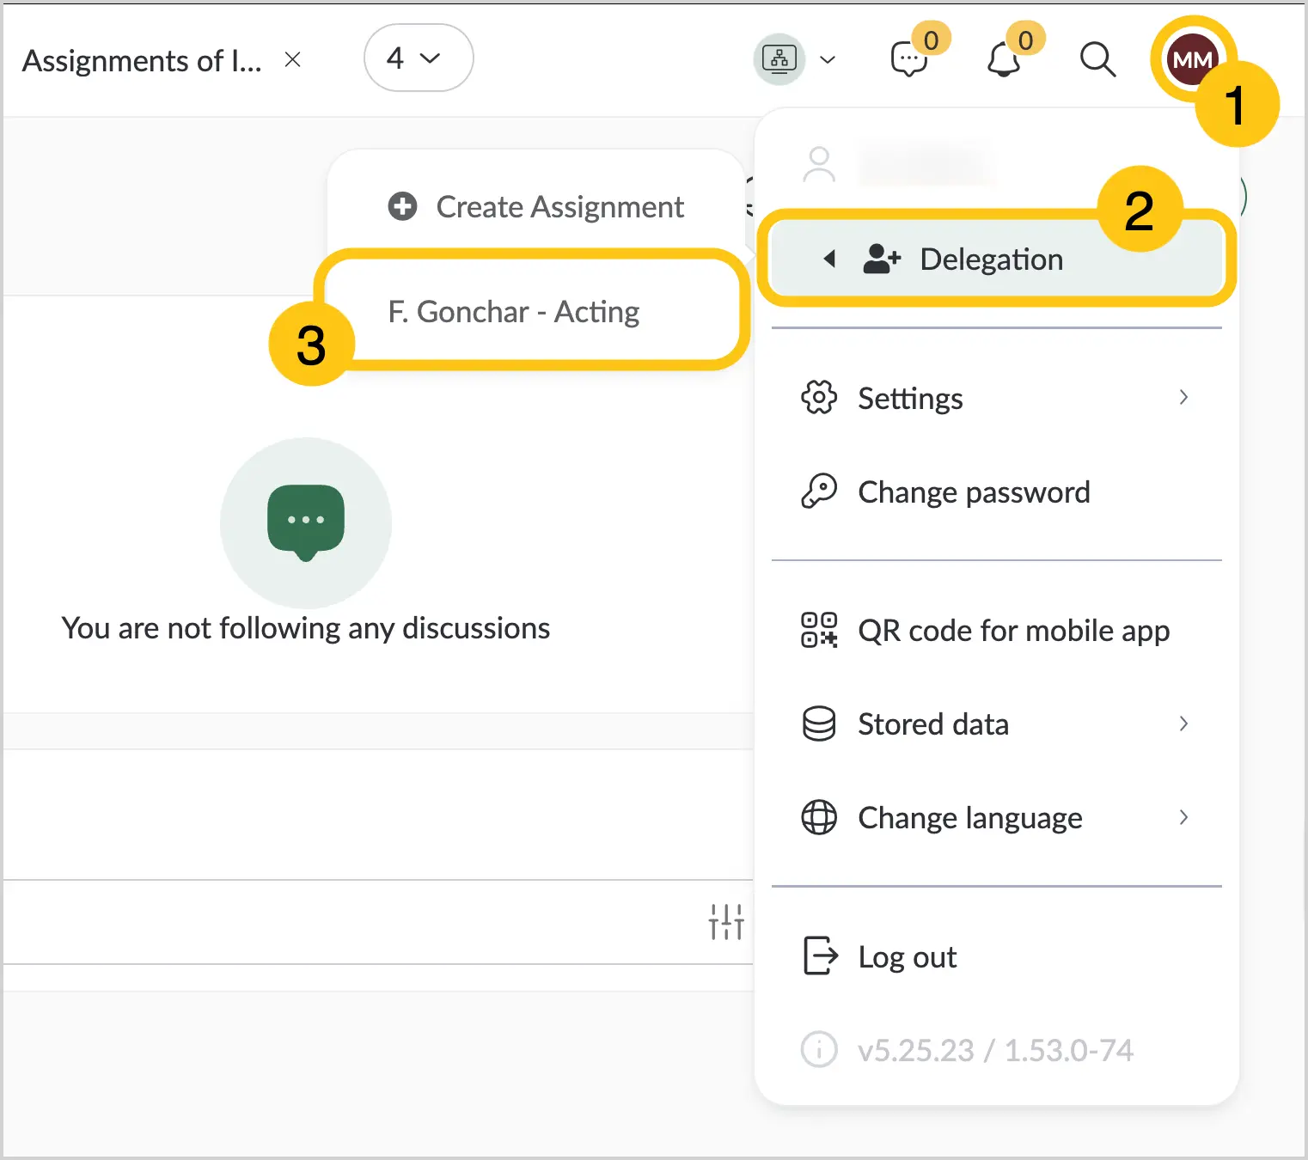This screenshot has width=1308, height=1160.
Task: Expand Change language submenu chevron
Action: click(1183, 817)
